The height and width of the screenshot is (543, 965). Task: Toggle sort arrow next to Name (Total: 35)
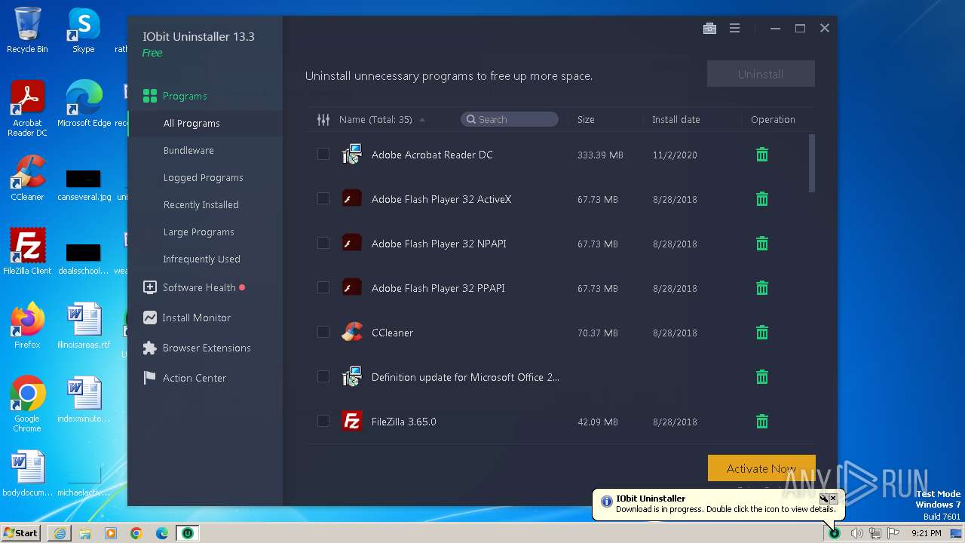tap(422, 120)
